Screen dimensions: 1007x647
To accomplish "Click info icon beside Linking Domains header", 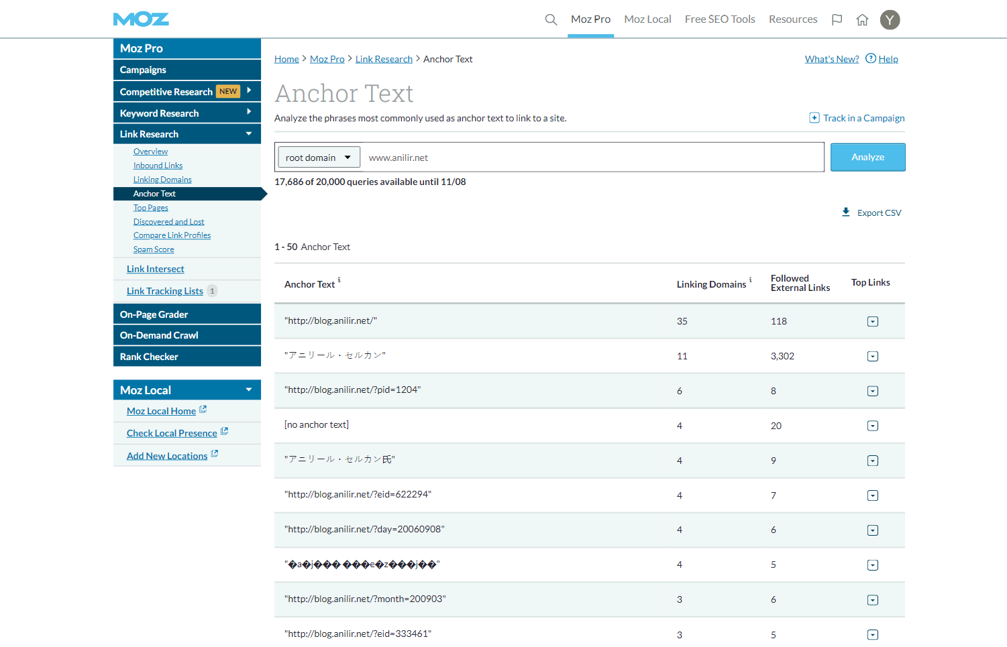I will (750, 280).
